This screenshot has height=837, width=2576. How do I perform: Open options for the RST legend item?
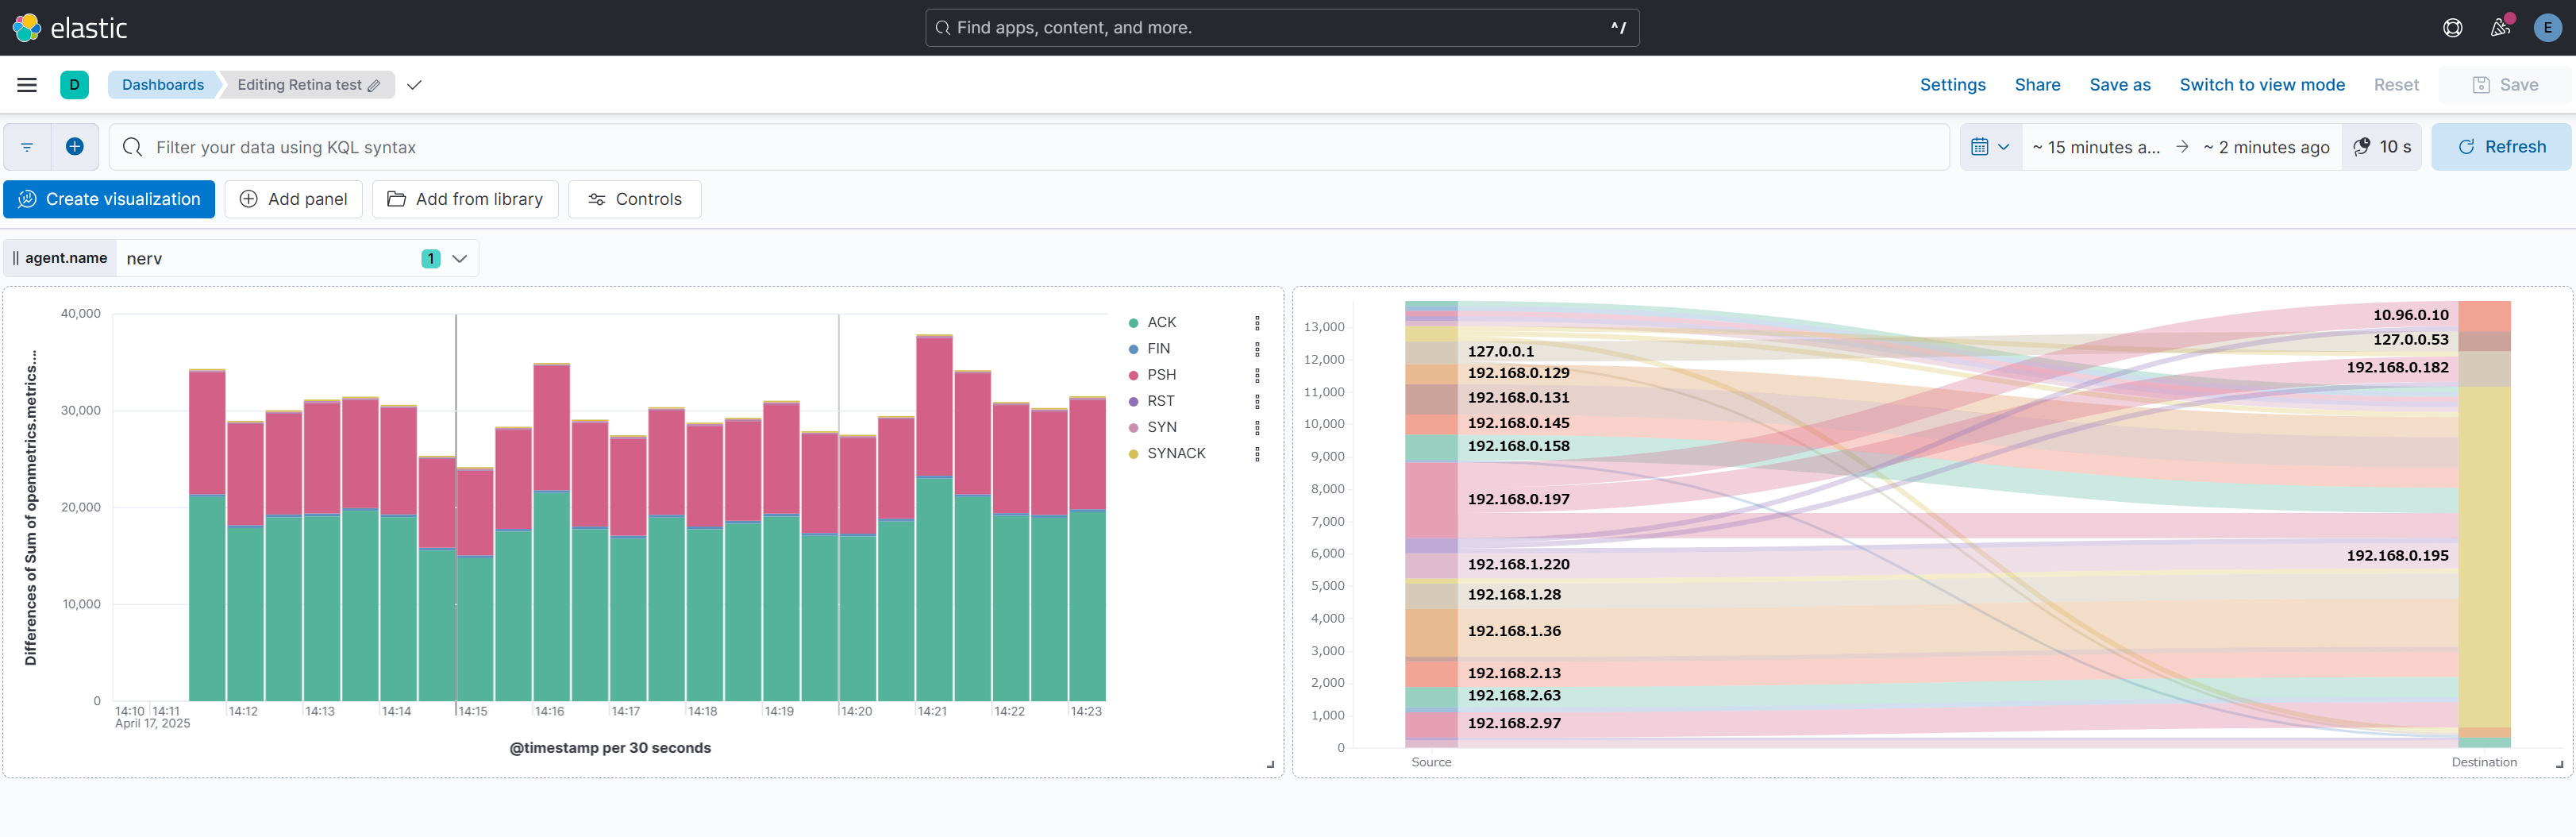tap(1257, 401)
